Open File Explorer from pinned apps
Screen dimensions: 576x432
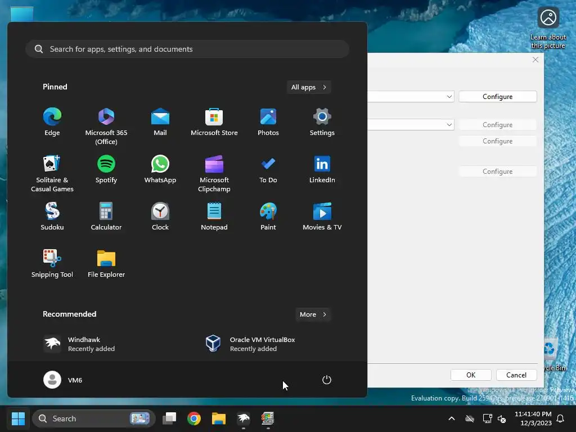click(106, 263)
